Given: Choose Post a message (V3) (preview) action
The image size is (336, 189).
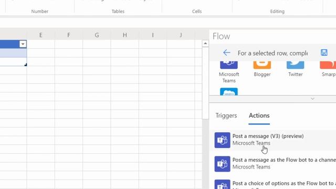Looking at the screenshot, I should tap(272, 140).
